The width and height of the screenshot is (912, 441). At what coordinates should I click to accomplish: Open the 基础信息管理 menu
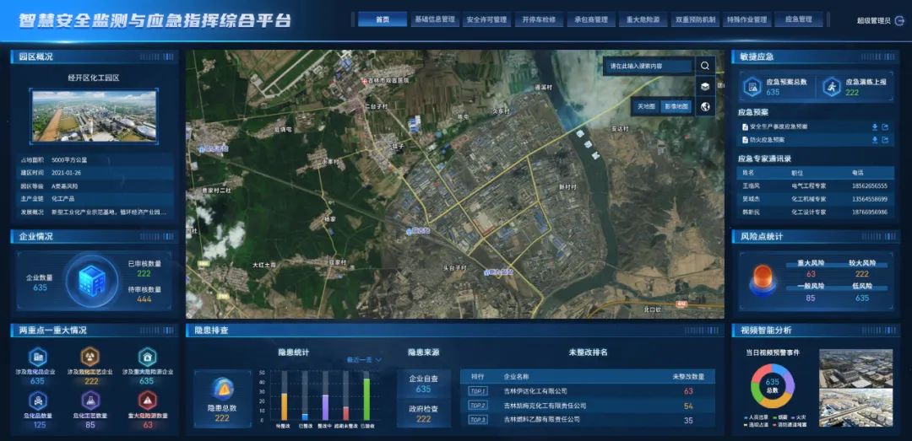pos(435,19)
